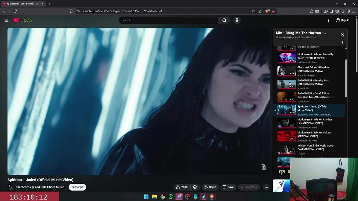Viewport: 358px width, 201px height.
Task: Open Discord from taskbar
Action: click(179, 197)
